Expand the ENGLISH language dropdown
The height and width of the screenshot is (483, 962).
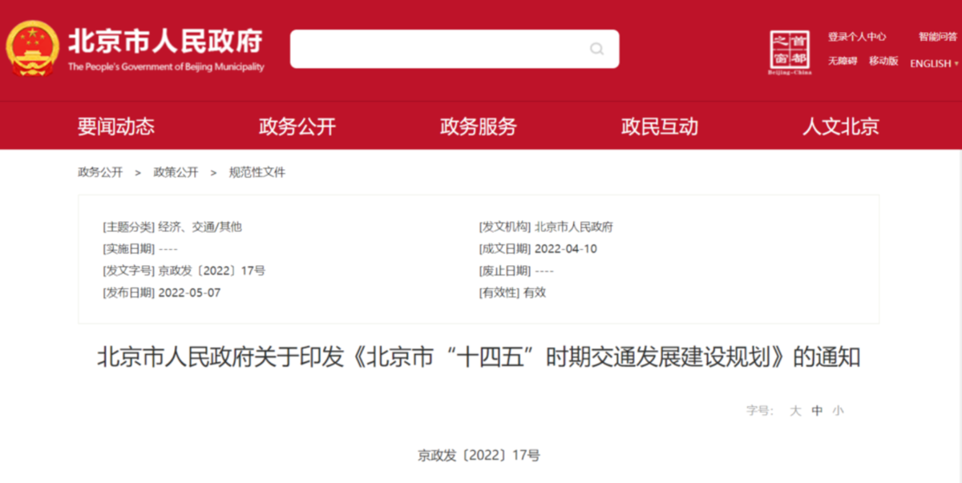click(932, 62)
